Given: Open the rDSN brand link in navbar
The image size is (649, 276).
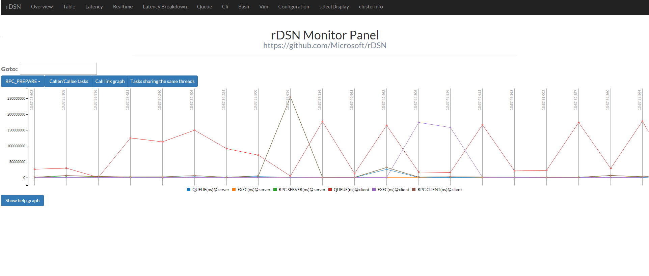Looking at the screenshot, I should click(x=13, y=7).
